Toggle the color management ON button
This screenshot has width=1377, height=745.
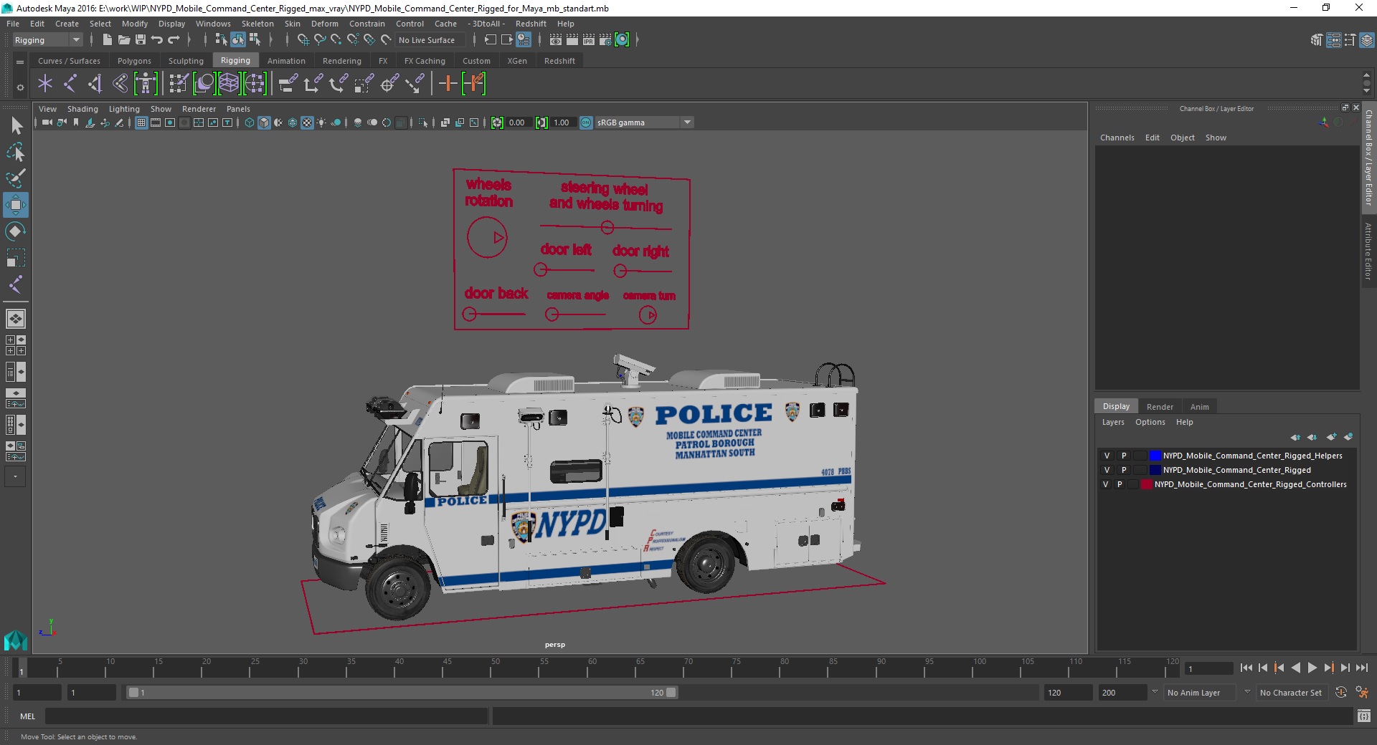pyautogui.click(x=586, y=122)
